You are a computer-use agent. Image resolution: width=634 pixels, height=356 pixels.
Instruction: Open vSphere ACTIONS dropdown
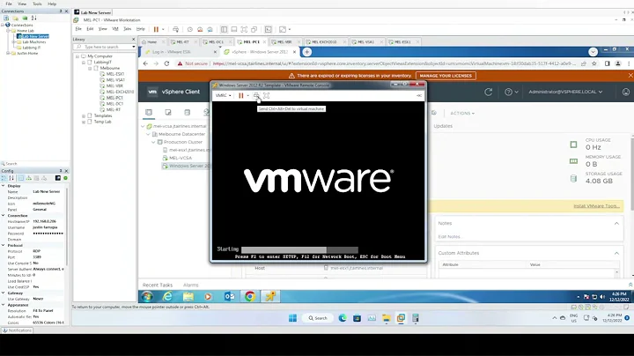coord(462,114)
